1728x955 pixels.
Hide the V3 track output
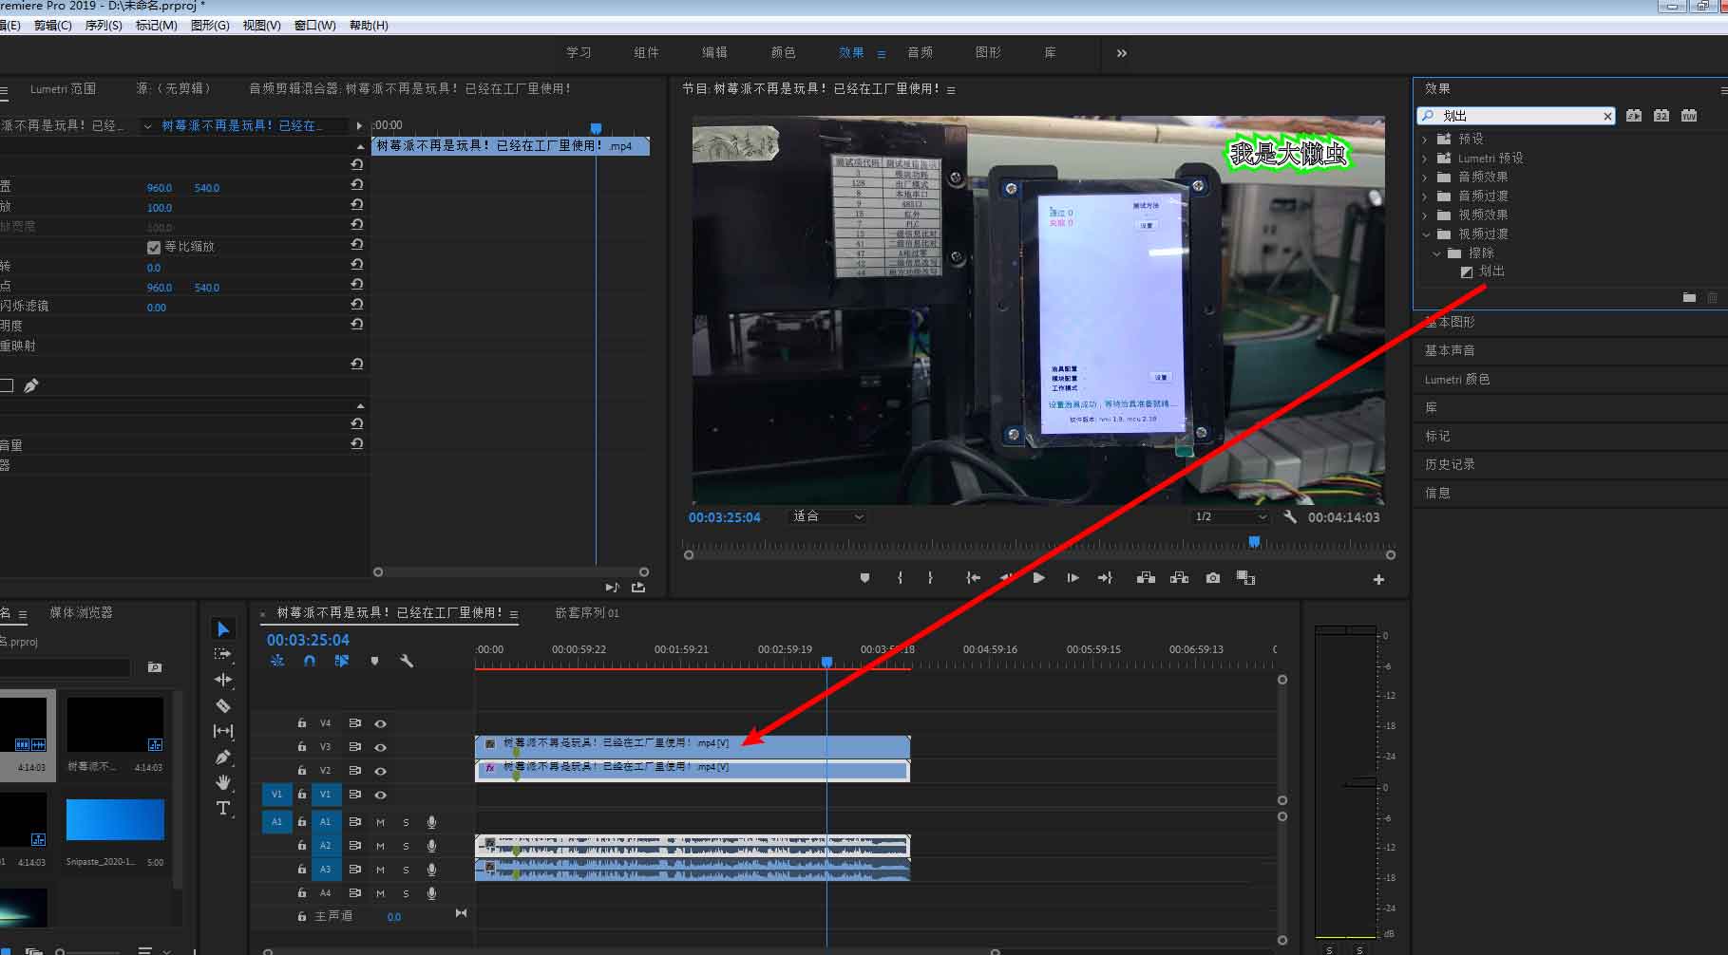point(380,747)
